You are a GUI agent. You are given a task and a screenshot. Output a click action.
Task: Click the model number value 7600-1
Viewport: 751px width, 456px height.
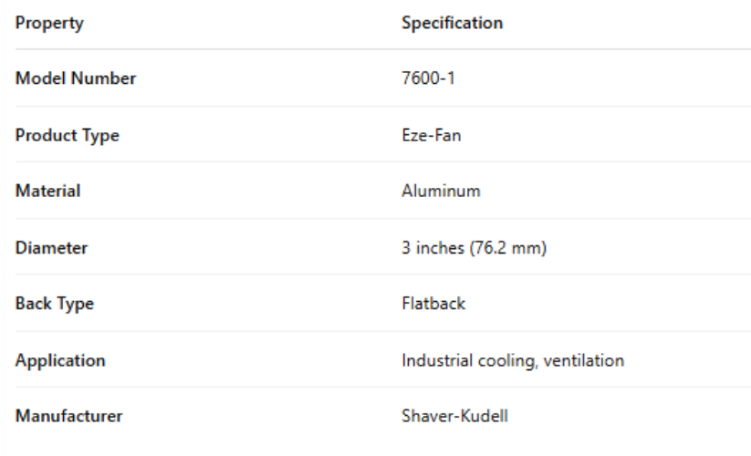point(428,78)
